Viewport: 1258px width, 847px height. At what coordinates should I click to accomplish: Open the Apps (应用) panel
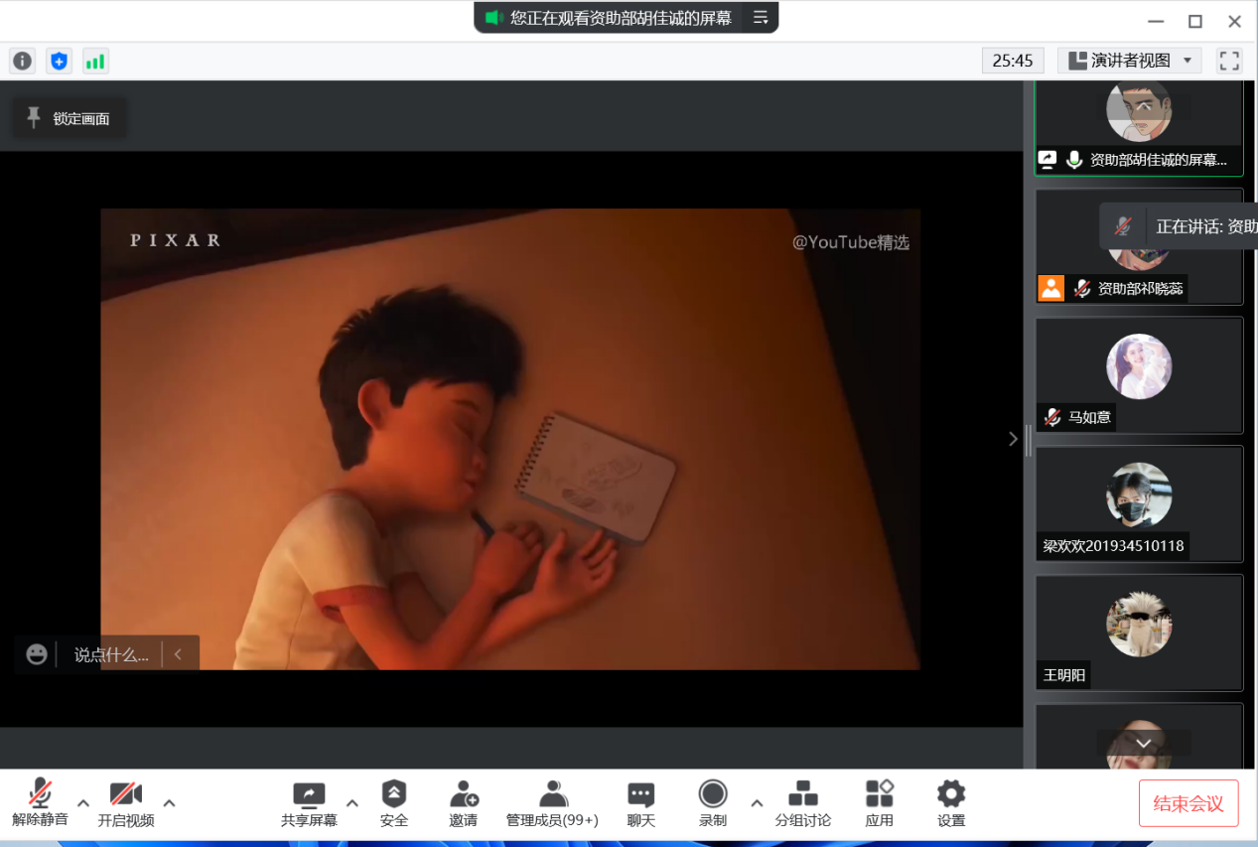[879, 803]
